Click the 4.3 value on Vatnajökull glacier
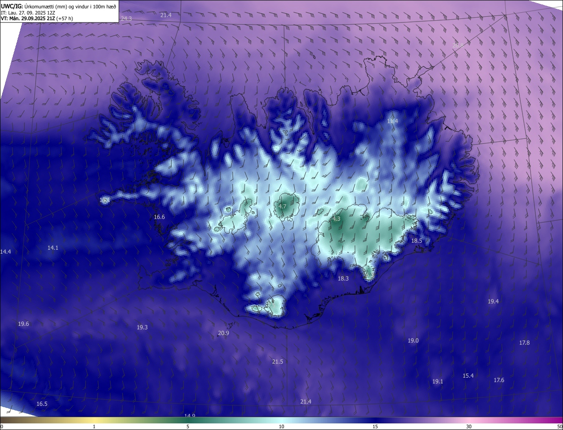This screenshot has height=430, width=563. [x=336, y=219]
